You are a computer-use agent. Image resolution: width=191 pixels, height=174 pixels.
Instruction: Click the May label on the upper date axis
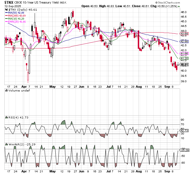[x=52, y=87]
